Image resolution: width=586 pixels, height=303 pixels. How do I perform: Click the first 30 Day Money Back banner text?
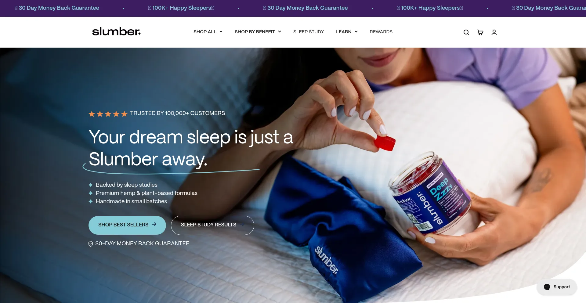click(x=59, y=8)
